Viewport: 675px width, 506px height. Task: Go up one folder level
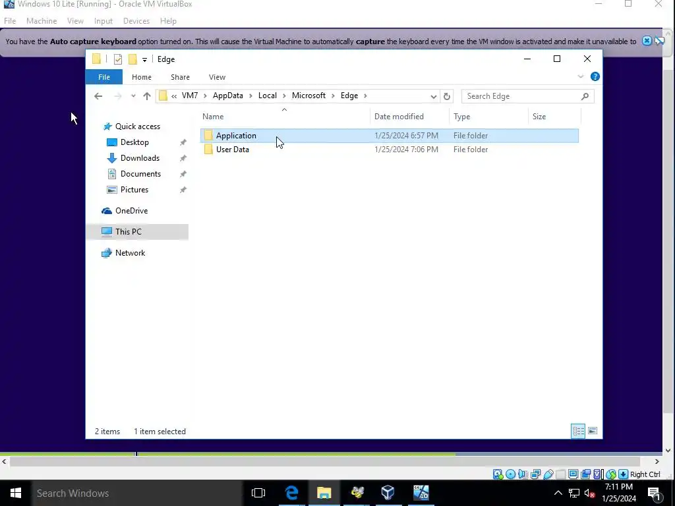(x=147, y=96)
